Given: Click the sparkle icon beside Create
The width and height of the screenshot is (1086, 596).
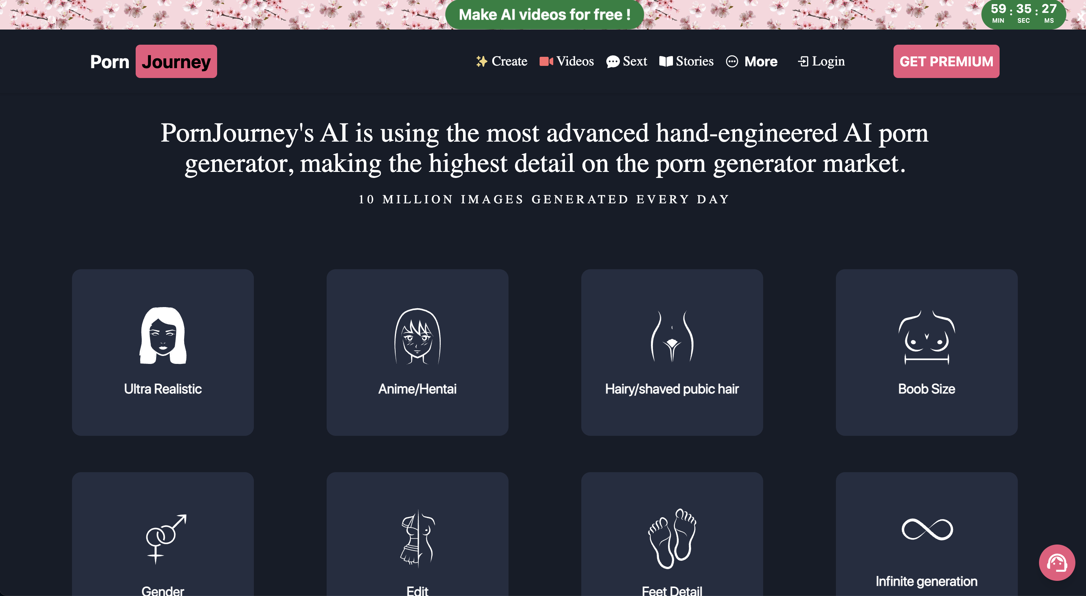Looking at the screenshot, I should (x=482, y=61).
